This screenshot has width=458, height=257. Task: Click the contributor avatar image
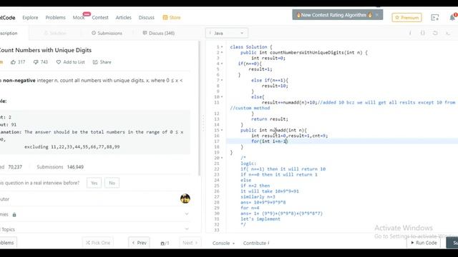[185, 198]
